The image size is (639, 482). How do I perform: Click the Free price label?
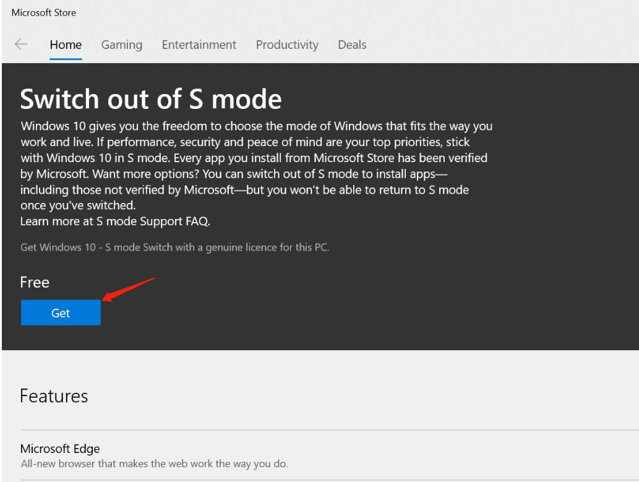(x=35, y=282)
